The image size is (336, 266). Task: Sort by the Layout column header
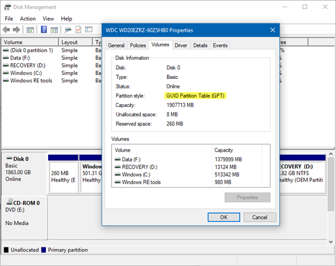click(x=70, y=42)
